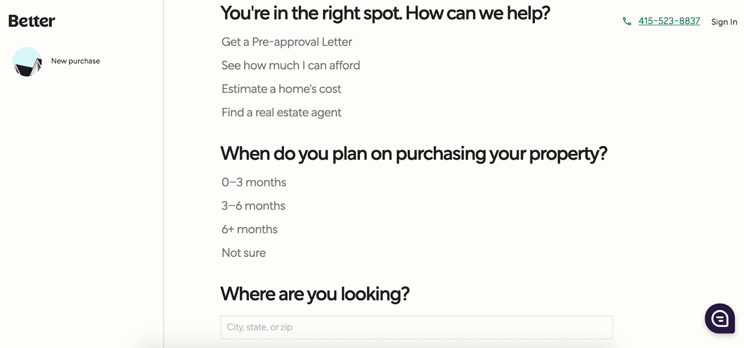Click the purchasing timeline question heading
The image size is (744, 348).
(x=415, y=154)
